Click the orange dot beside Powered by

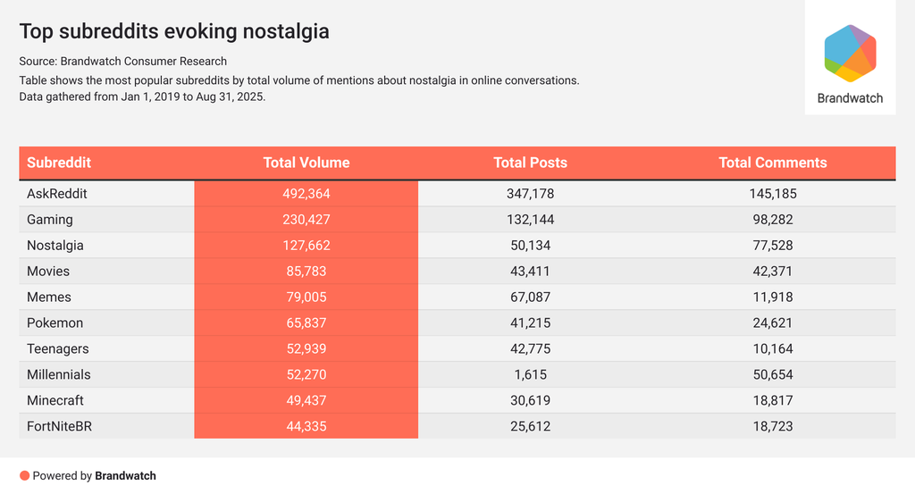pyautogui.click(x=25, y=476)
